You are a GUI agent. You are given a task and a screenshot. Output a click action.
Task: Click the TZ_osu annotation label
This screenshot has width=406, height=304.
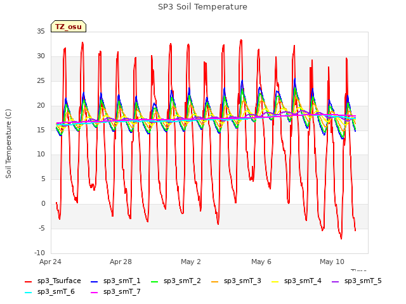pos(69,27)
